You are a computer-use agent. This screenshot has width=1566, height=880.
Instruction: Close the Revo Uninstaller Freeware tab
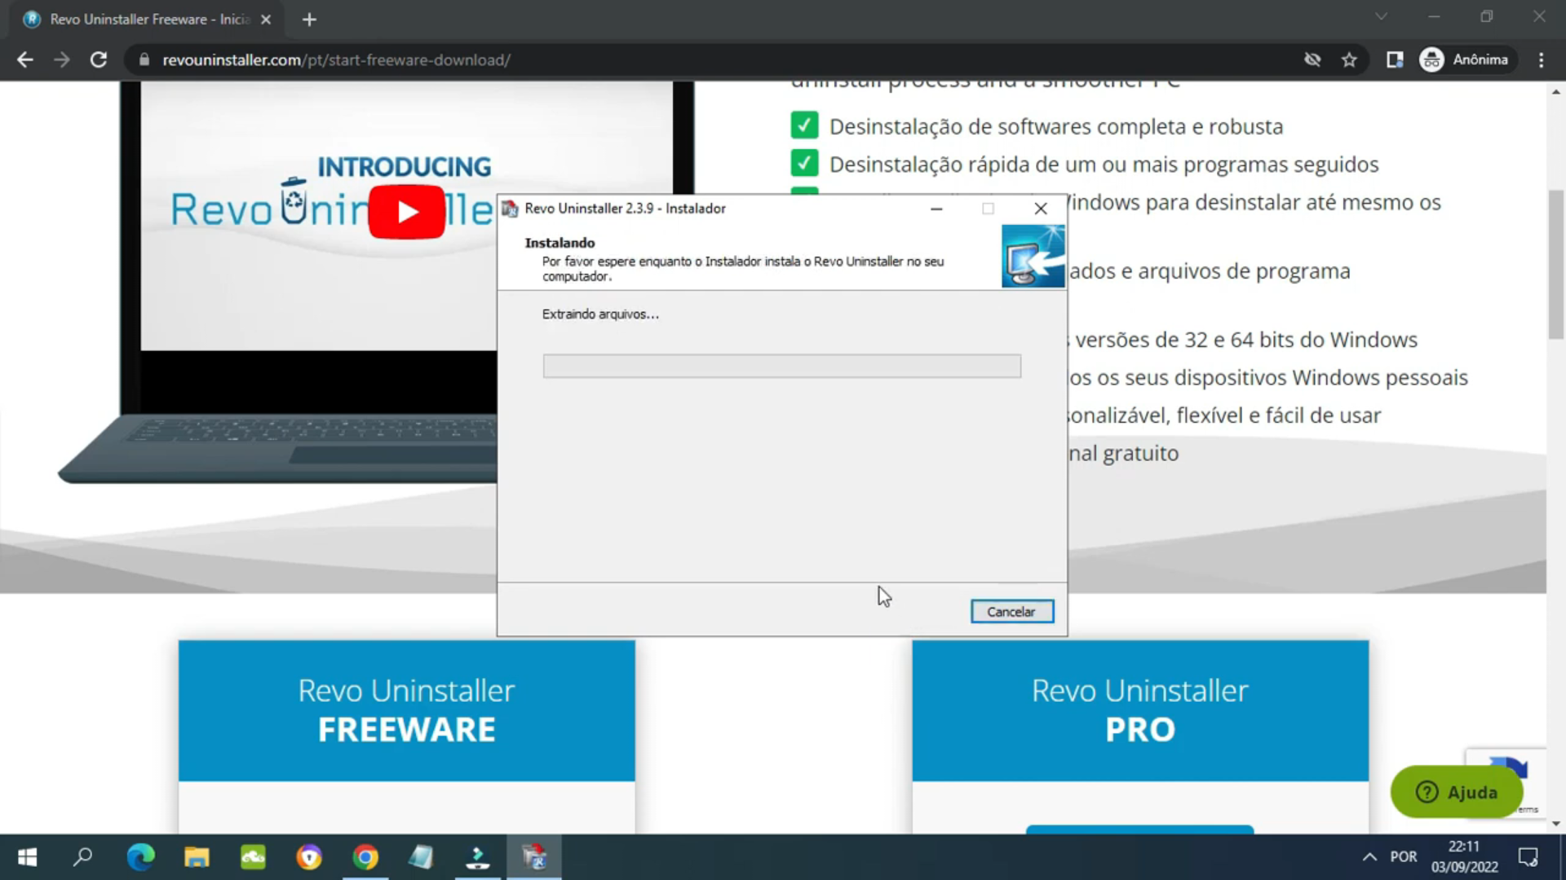coord(266,20)
